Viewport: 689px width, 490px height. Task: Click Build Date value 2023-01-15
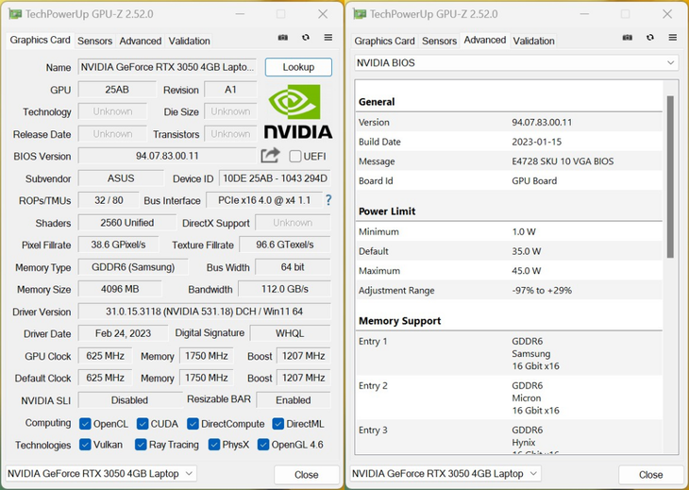536,142
